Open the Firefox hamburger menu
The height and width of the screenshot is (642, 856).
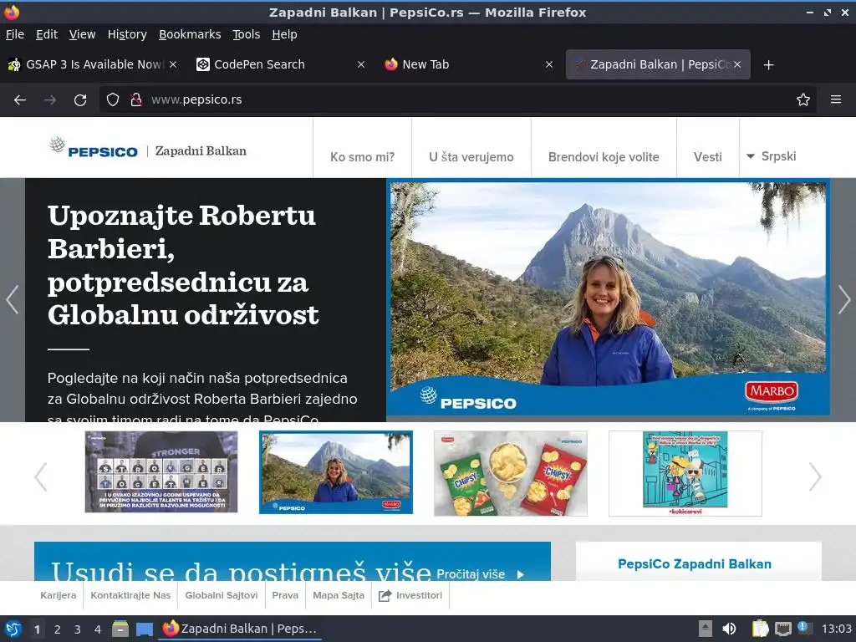835,100
